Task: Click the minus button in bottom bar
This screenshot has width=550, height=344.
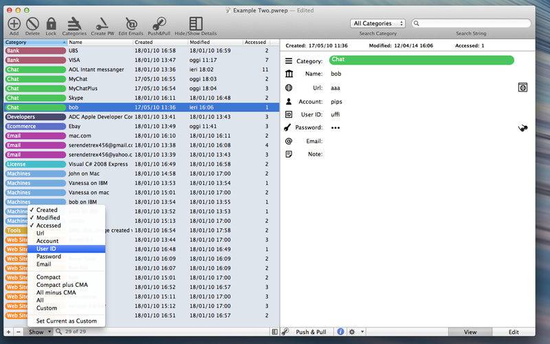Action: (19, 332)
